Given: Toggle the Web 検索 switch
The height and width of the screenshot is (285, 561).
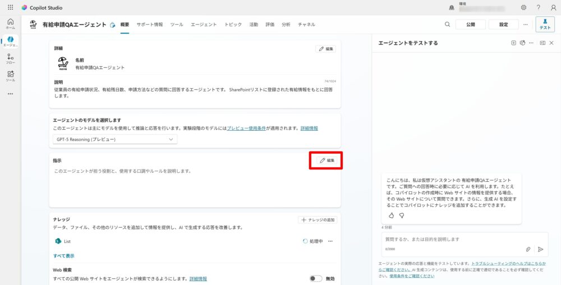Looking at the screenshot, I should (x=316, y=278).
